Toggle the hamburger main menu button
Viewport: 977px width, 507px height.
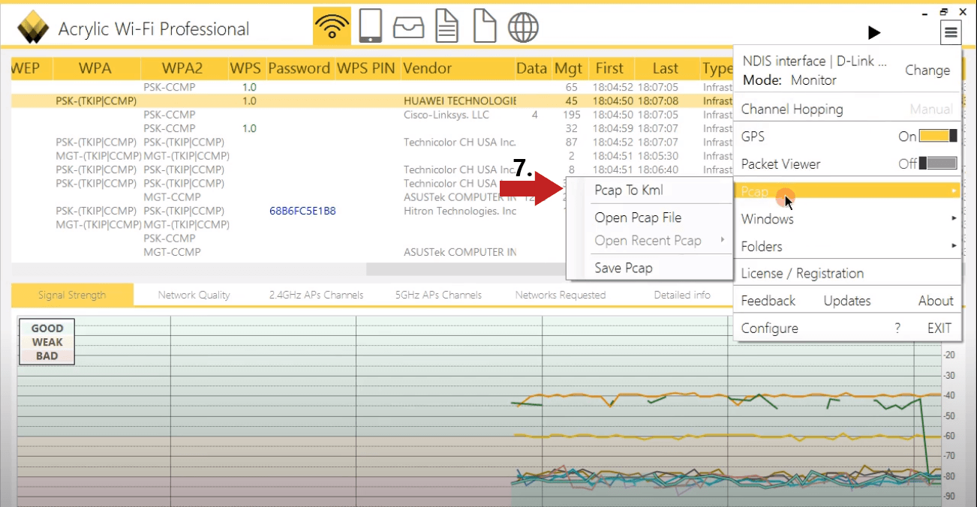[x=951, y=32]
